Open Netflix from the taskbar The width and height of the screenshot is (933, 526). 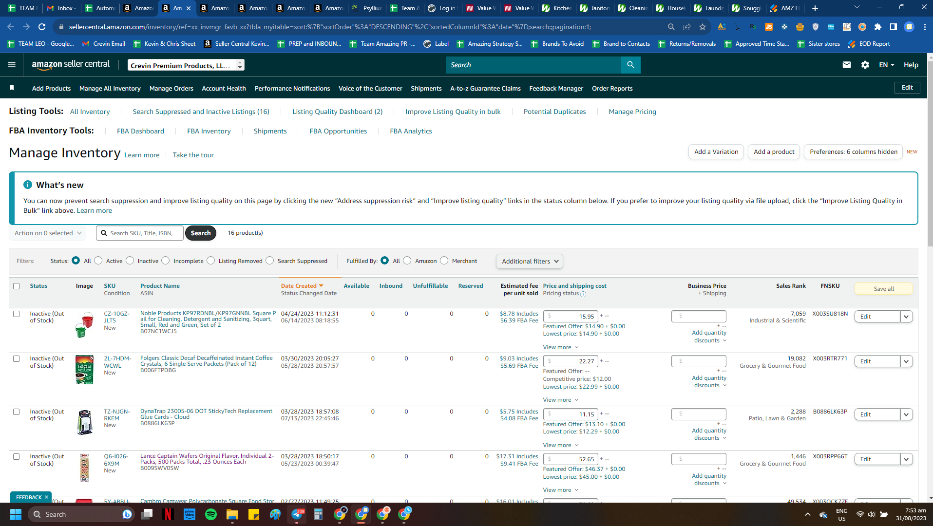(x=168, y=514)
